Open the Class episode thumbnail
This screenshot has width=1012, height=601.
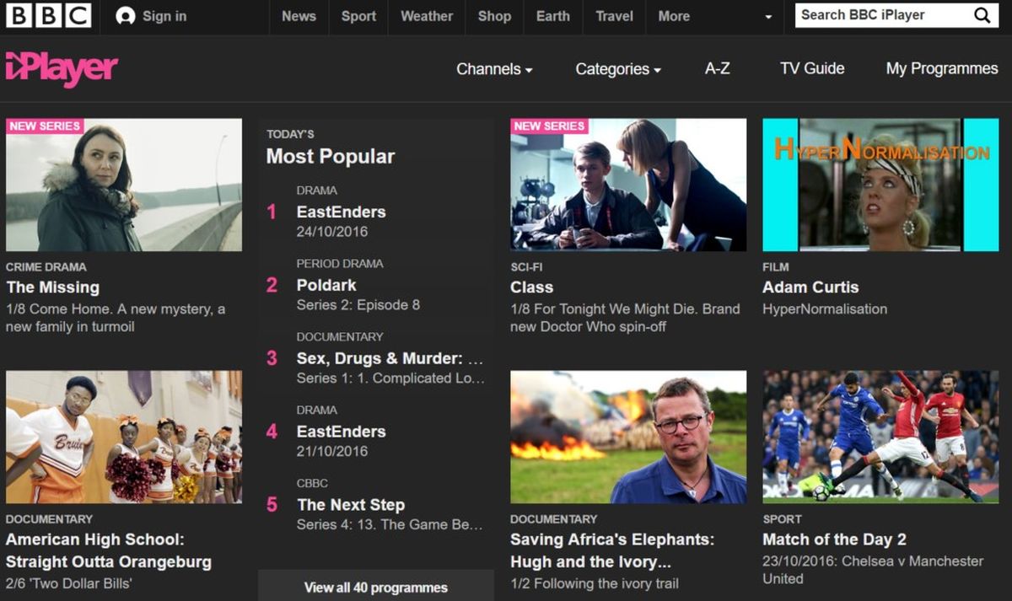pos(628,185)
